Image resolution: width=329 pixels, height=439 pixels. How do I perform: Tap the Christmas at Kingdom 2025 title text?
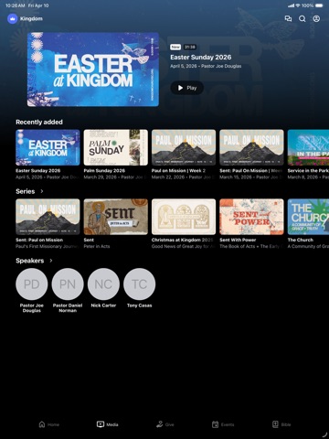(182, 240)
